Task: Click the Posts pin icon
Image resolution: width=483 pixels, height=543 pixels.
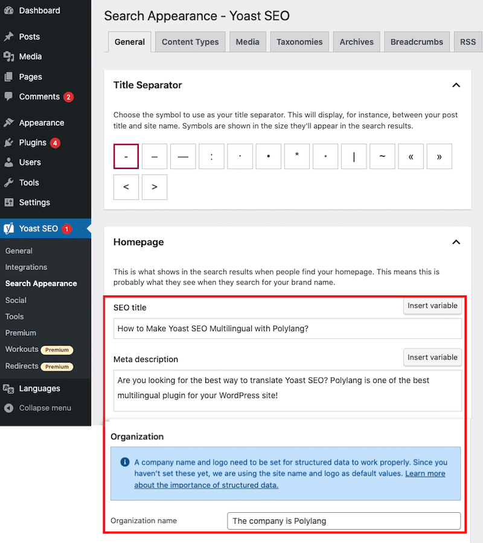Action: coord(8,36)
